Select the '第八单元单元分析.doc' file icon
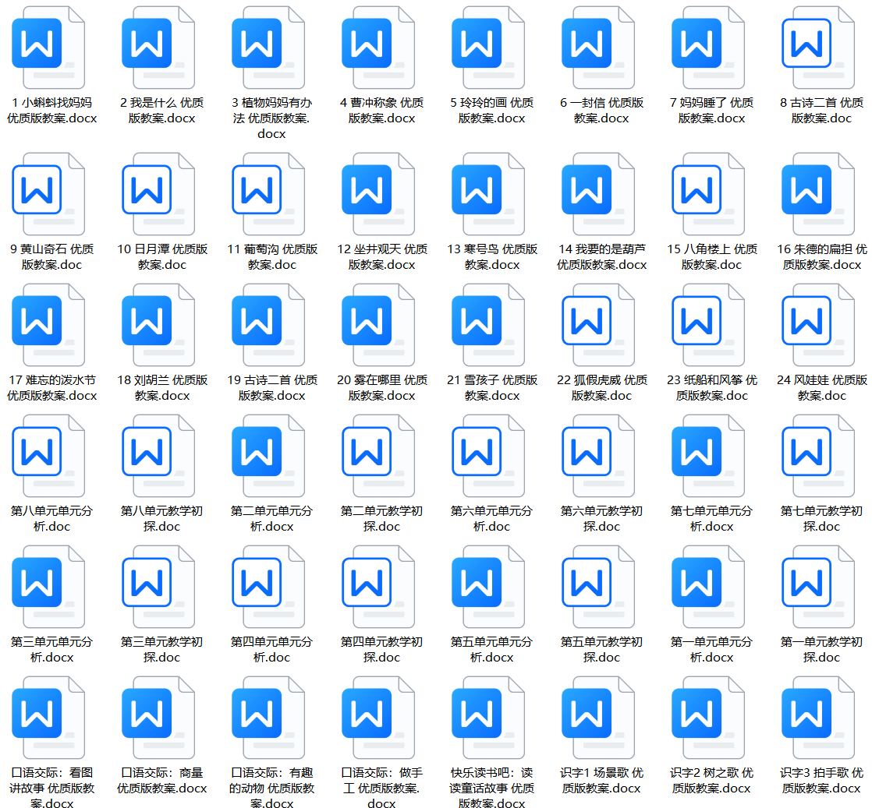Image resolution: width=872 pixels, height=808 pixels. coord(48,457)
